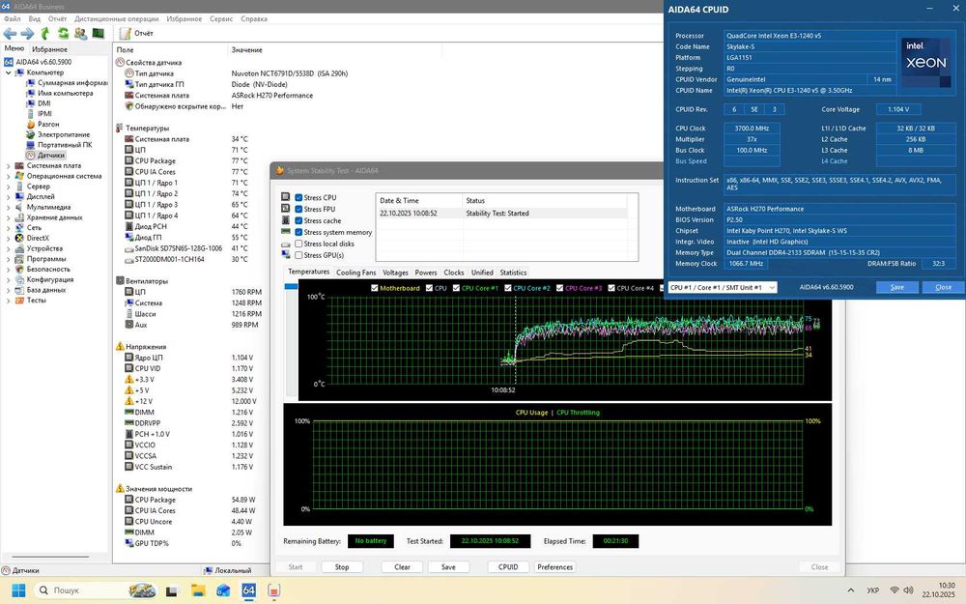
Task: Toggle CPU Core #1 graph checkbox
Action: pos(457,288)
